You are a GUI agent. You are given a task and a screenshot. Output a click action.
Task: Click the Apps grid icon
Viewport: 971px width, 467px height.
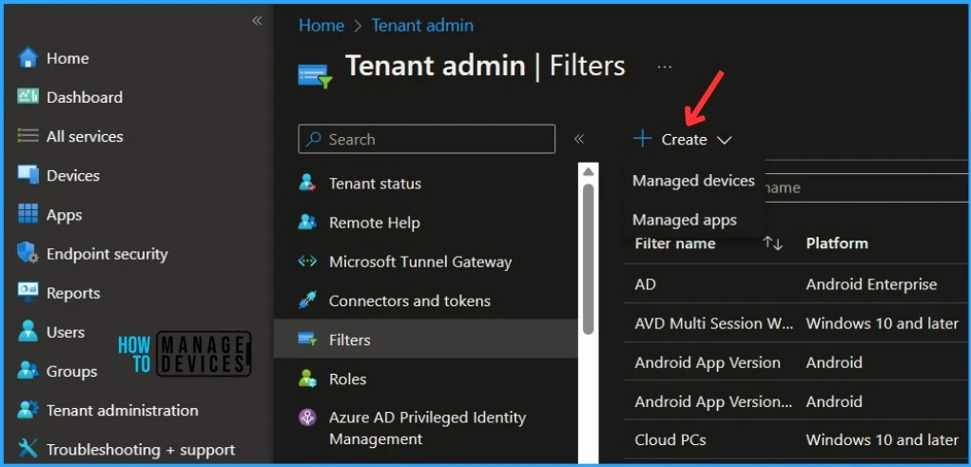coord(28,214)
